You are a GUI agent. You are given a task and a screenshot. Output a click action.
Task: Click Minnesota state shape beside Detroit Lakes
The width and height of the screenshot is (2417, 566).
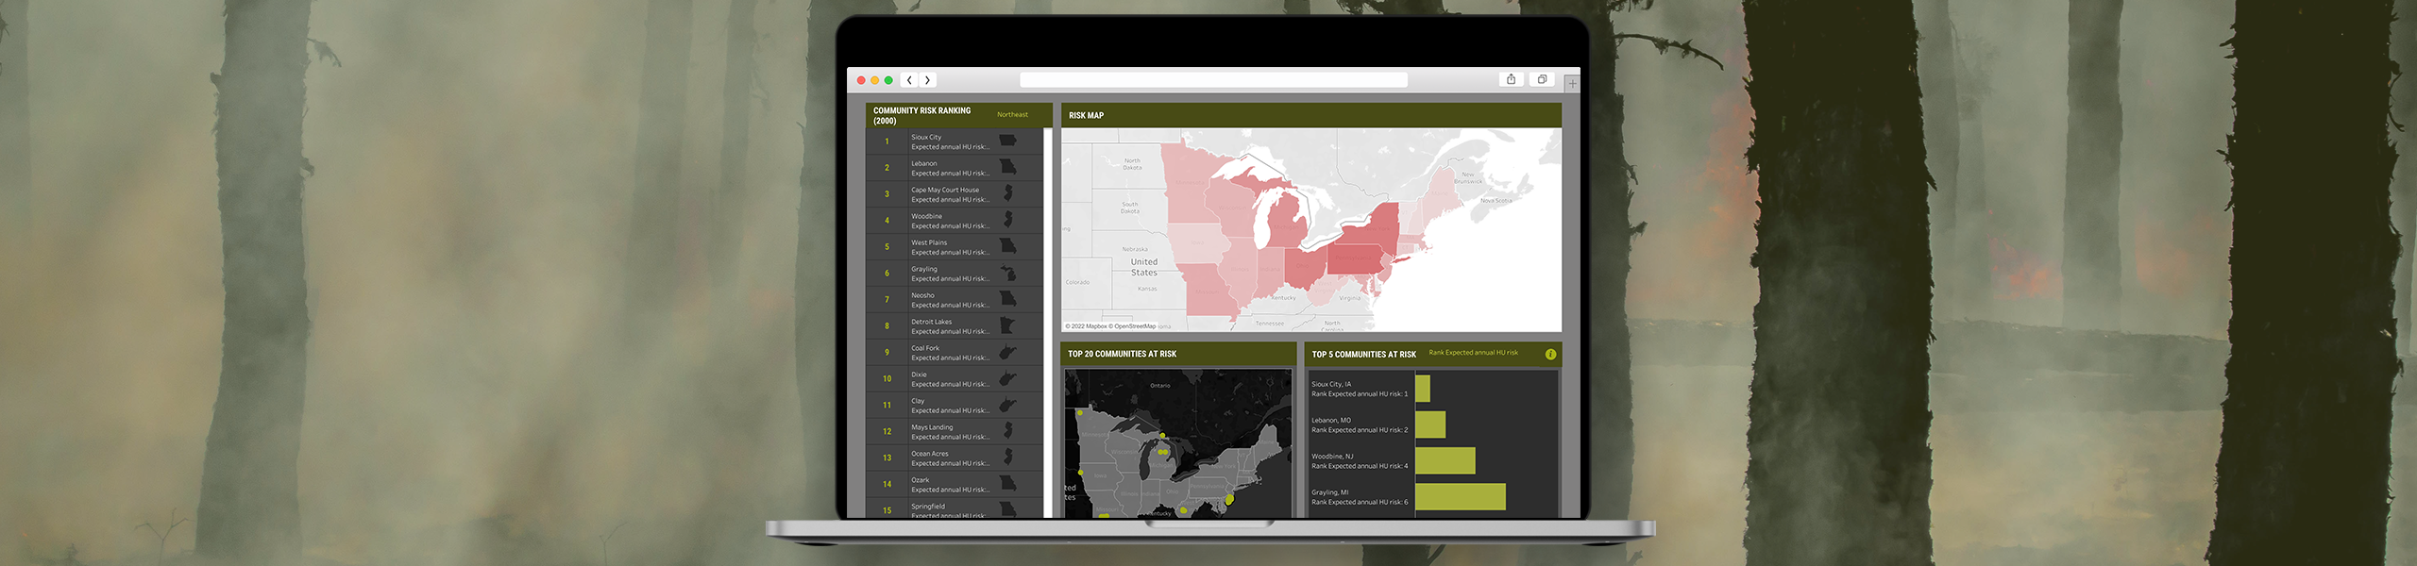[x=1007, y=326]
